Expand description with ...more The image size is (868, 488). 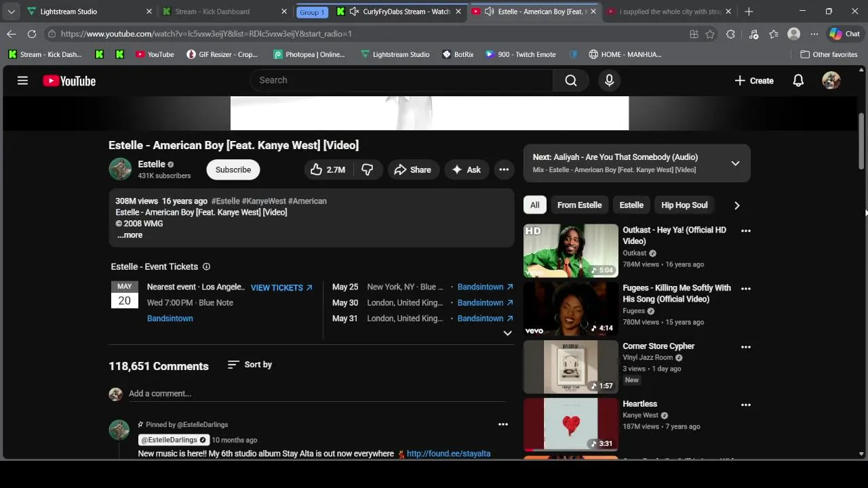pos(130,235)
